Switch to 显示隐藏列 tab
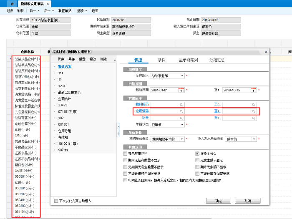This screenshot has height=219, width=292. [x=188, y=60]
